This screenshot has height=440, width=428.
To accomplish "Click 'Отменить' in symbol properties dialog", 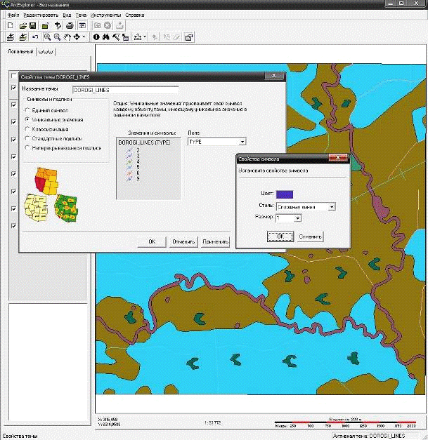I will [310, 236].
